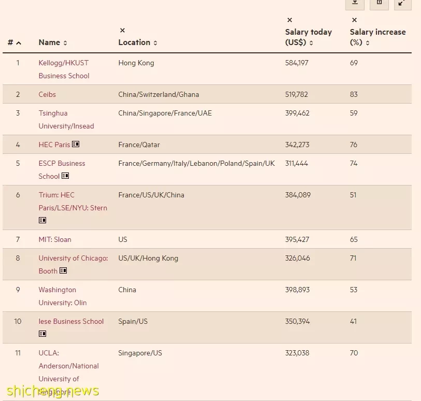Click salary increase 69 for Kellogg/HKUST
Viewport: 421px width, 401px height.
coord(354,63)
